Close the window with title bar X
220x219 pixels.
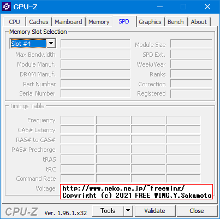(x=207, y=7)
